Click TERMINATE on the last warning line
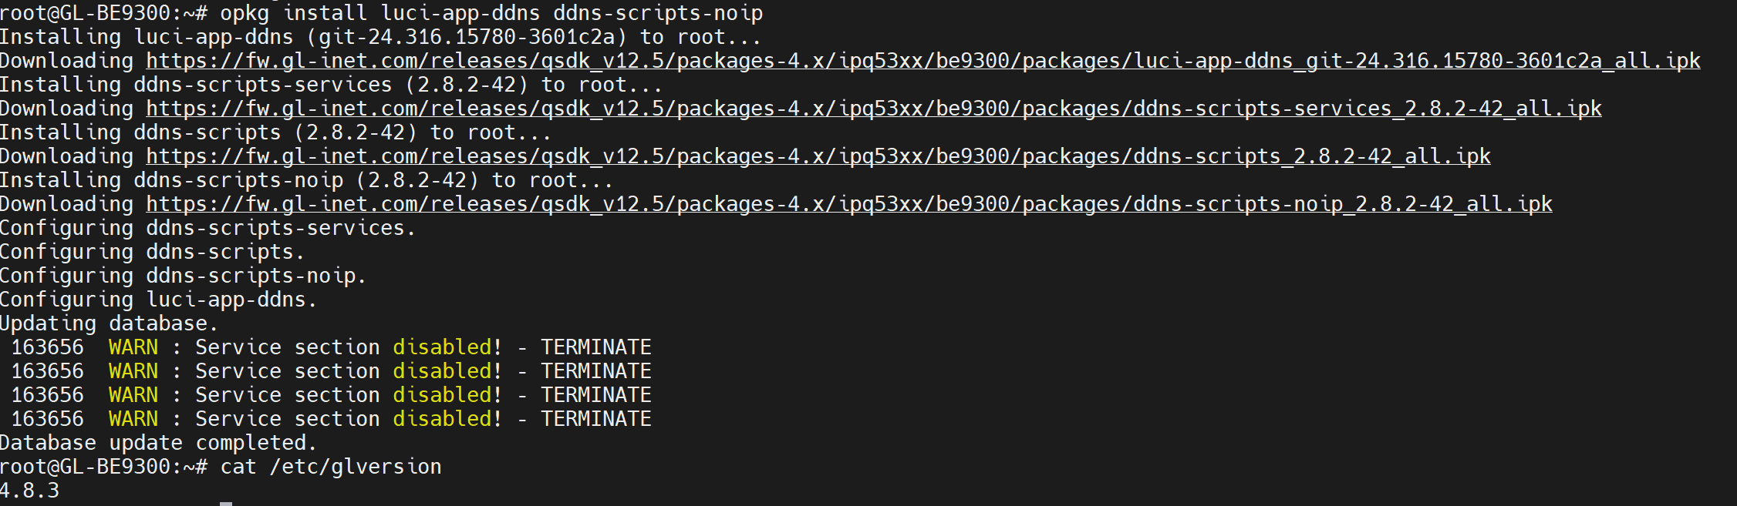Image resolution: width=1737 pixels, height=506 pixels. click(595, 419)
